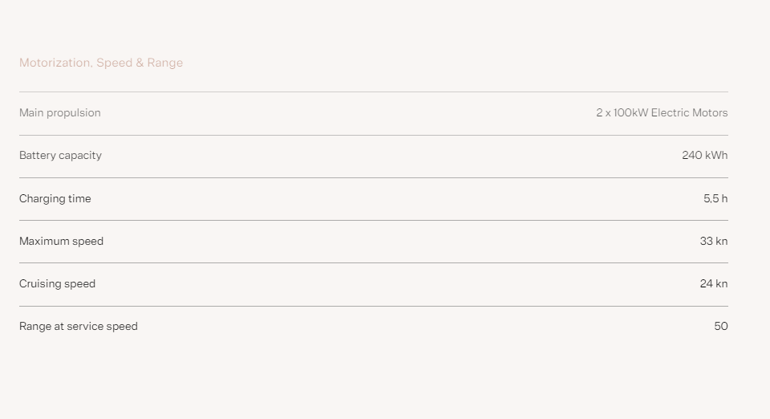Screen dimensions: 770x419
Task: Select the Cruising speed label
Action: [x=58, y=284]
